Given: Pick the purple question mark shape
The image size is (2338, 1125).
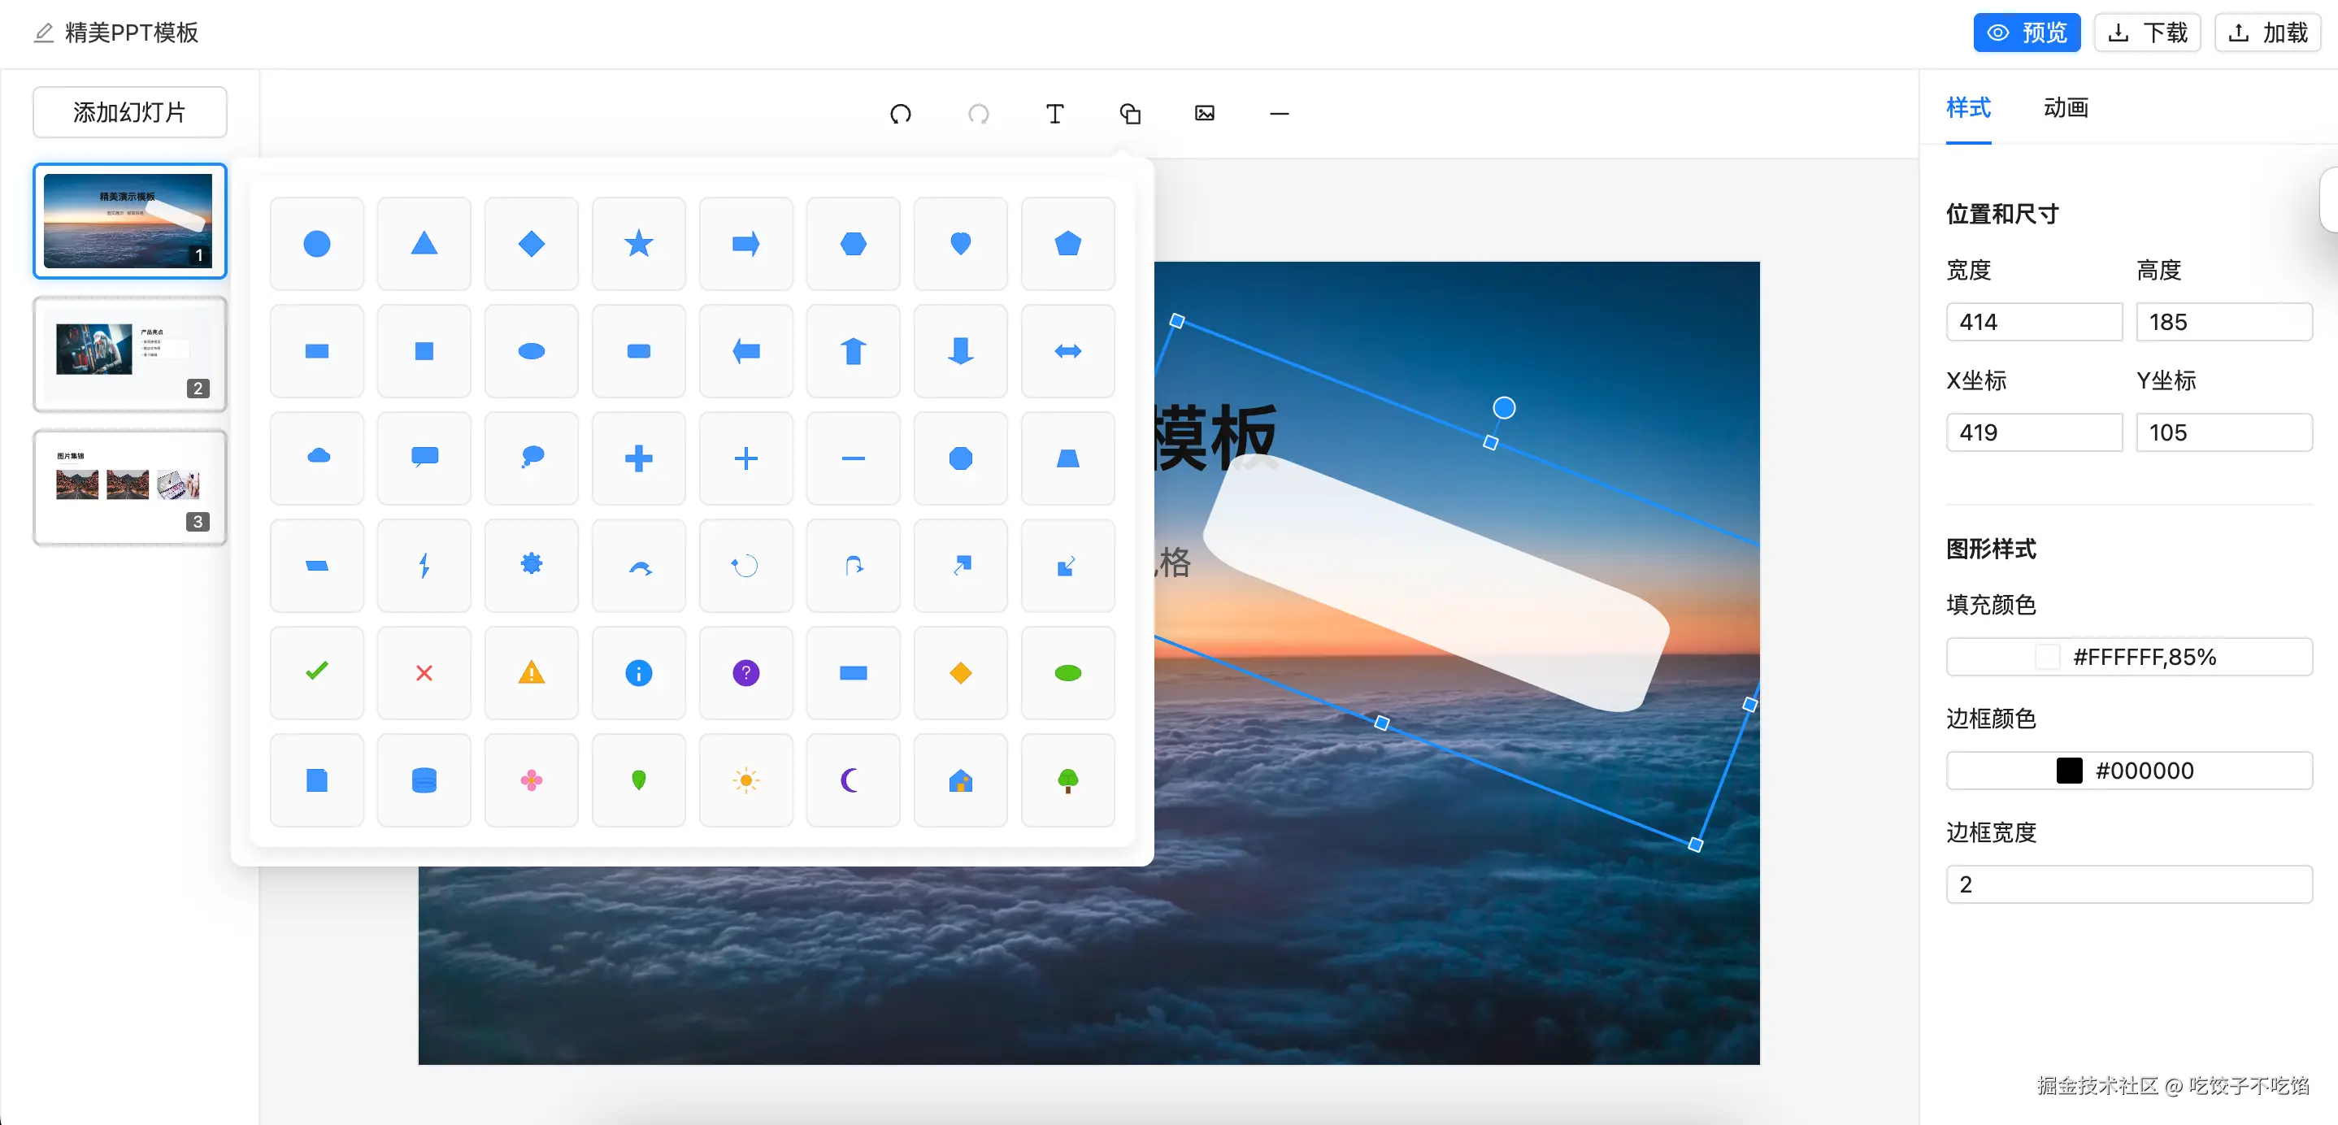Looking at the screenshot, I should pos(745,672).
